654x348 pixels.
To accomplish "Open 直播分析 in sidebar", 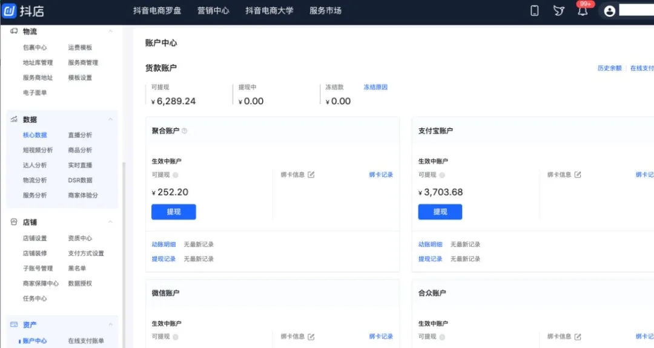I will (x=80, y=135).
